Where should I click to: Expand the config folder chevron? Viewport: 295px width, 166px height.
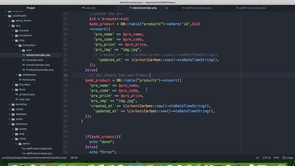click(x=9, y=109)
